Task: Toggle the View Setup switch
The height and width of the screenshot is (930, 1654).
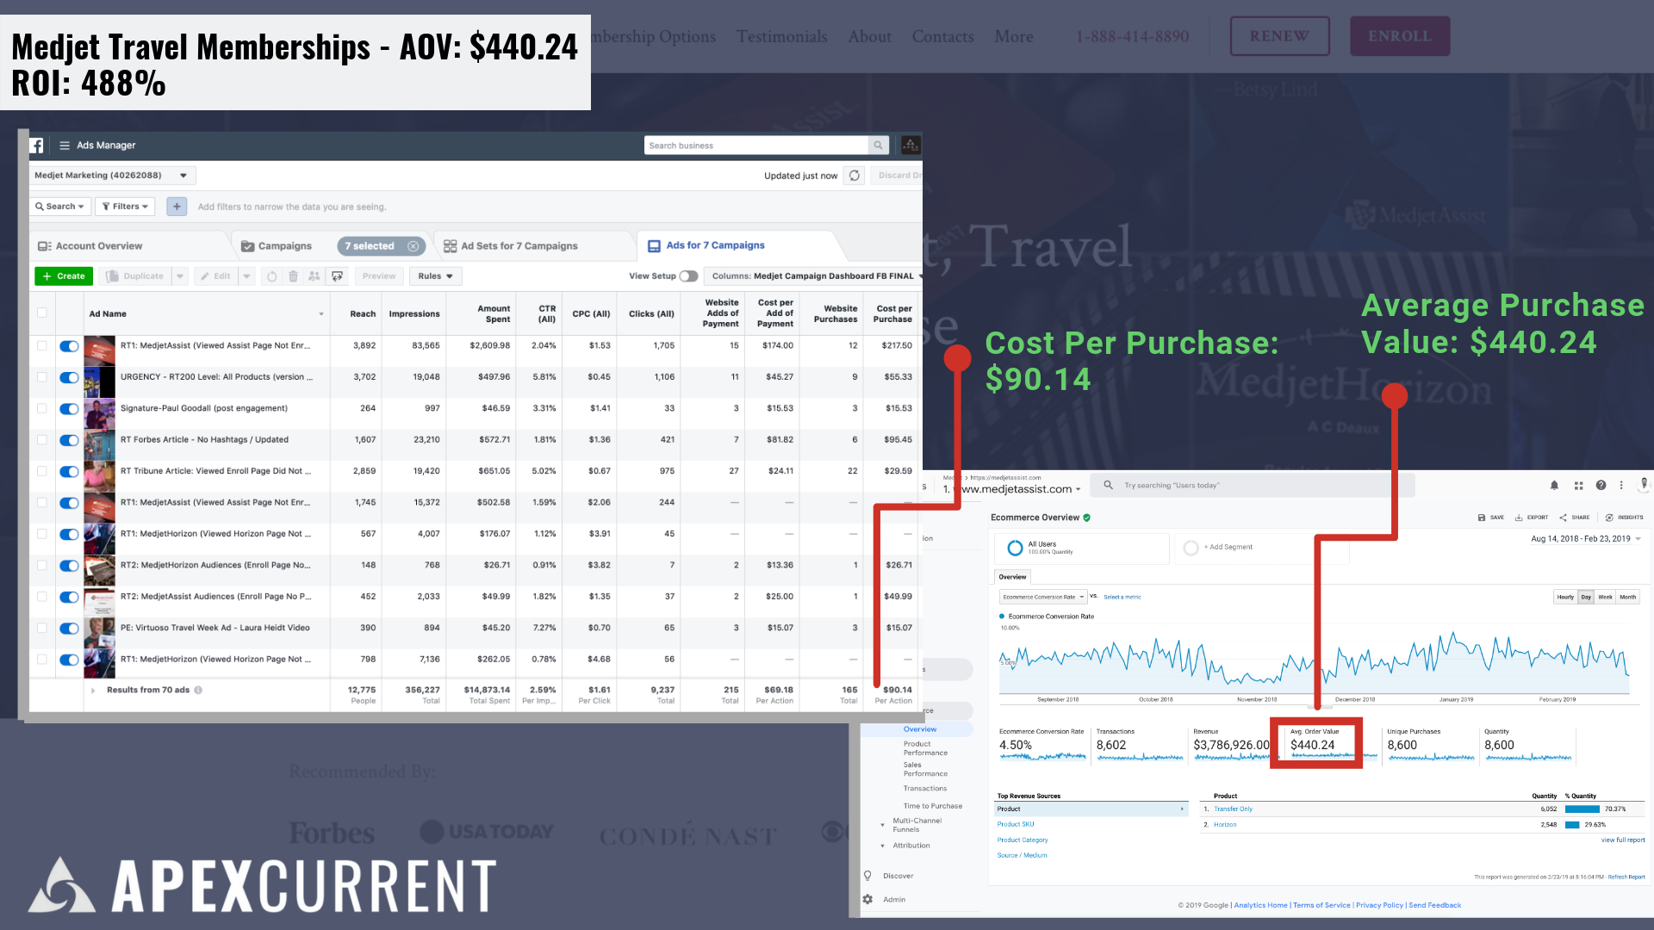Action: pos(688,276)
